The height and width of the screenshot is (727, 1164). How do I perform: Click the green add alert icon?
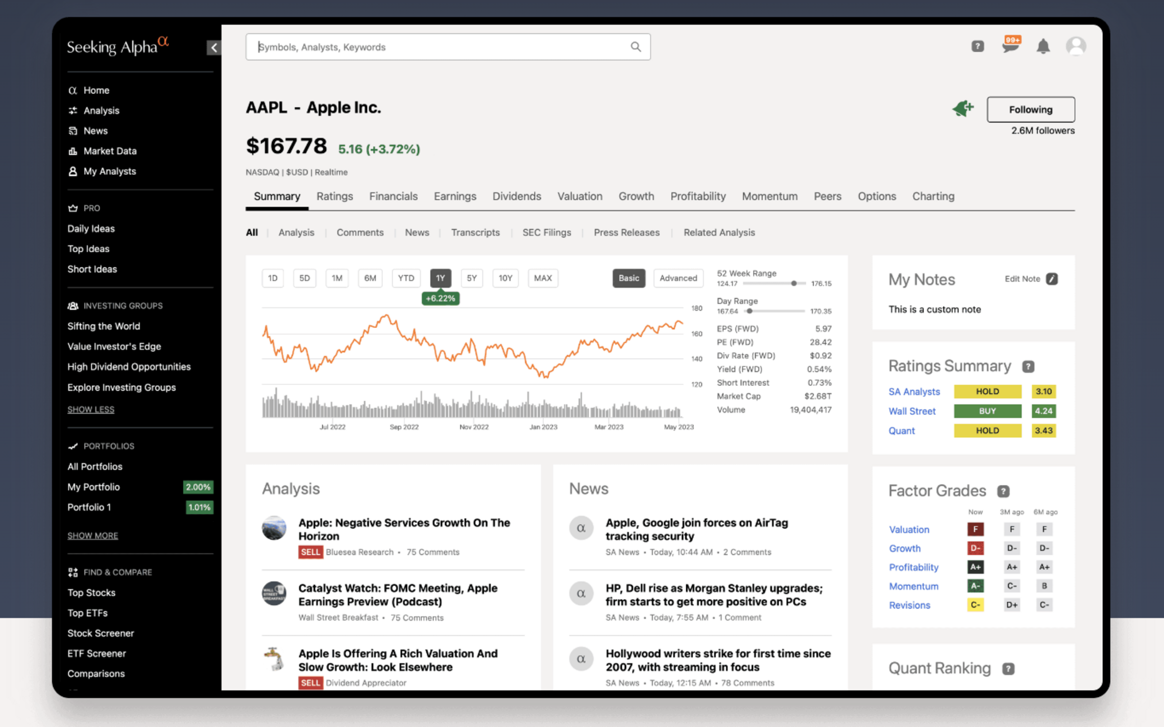963,109
